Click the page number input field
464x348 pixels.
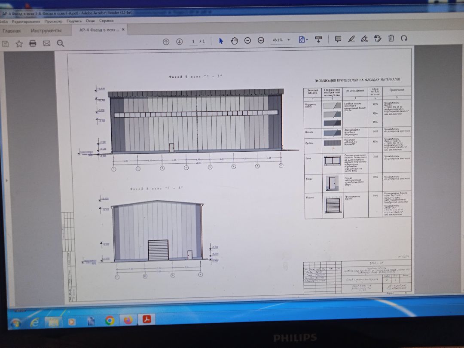pos(193,41)
